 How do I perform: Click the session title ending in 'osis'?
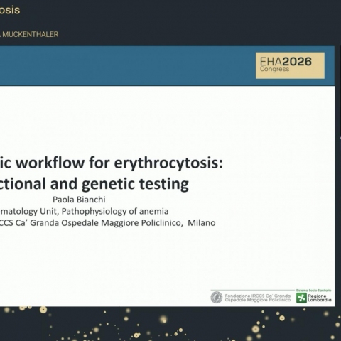coord(9,10)
